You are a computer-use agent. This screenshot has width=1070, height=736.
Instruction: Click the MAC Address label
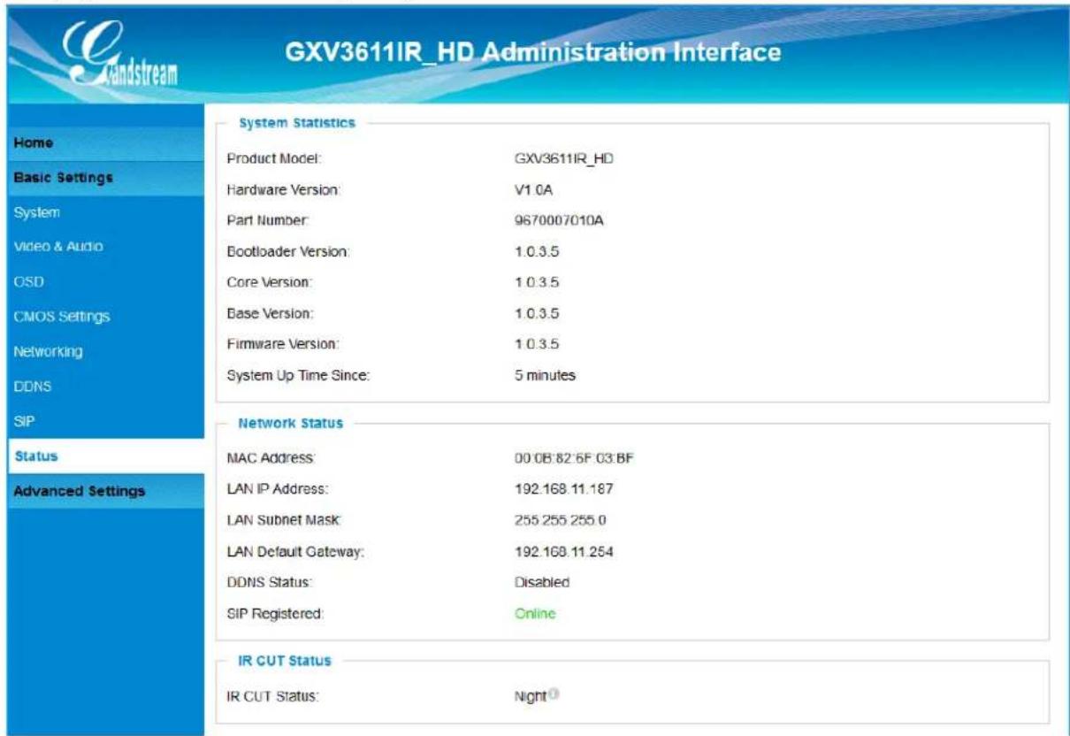tap(271, 457)
